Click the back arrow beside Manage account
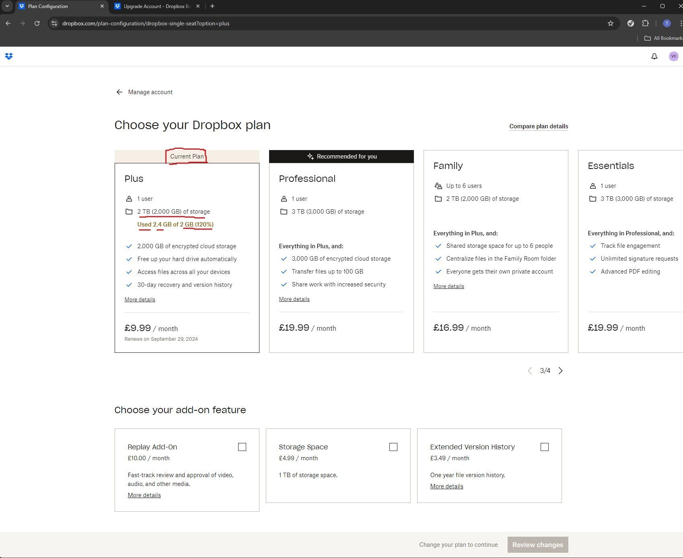 [x=119, y=92]
